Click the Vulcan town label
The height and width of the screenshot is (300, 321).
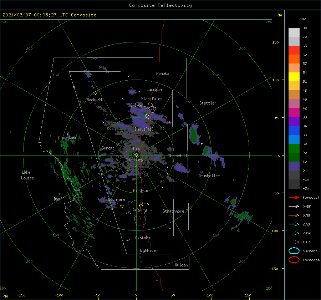click(x=181, y=265)
